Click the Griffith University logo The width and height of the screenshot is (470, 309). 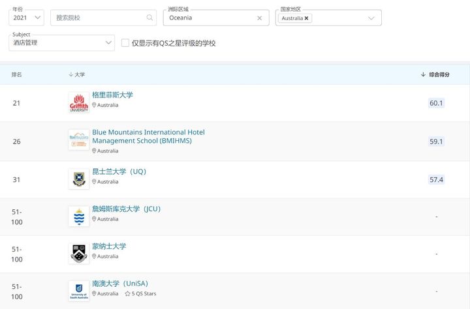click(x=79, y=102)
